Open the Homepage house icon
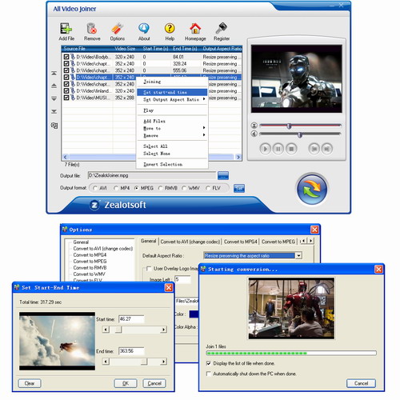The height and width of the screenshot is (400, 400). 195,29
